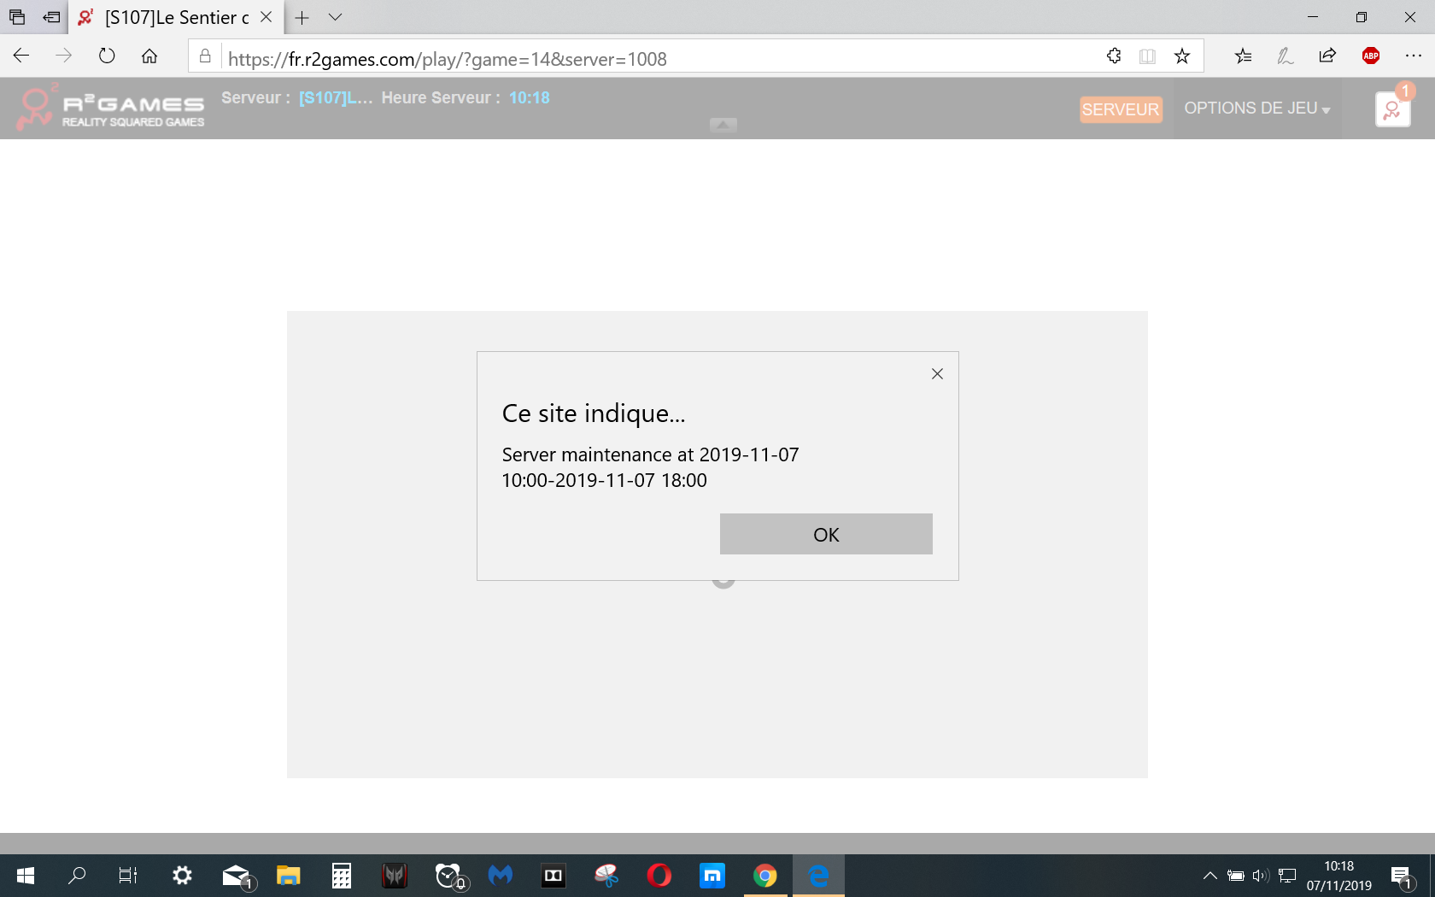Open the favorites hub icon

click(1243, 56)
